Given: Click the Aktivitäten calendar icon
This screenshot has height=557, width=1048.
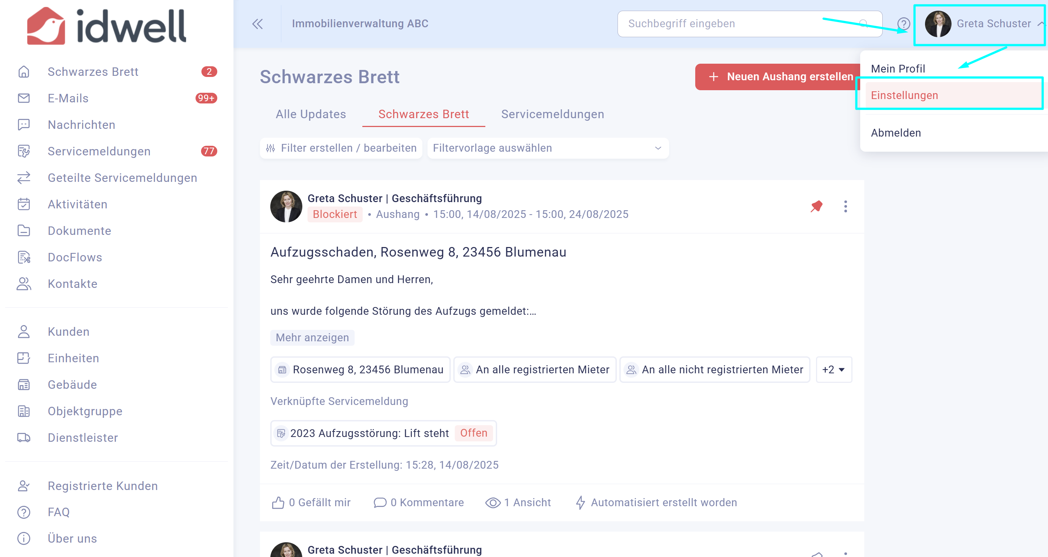Looking at the screenshot, I should [x=24, y=204].
